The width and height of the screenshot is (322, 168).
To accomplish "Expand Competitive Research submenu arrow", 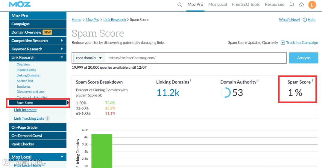I will coord(62,41).
